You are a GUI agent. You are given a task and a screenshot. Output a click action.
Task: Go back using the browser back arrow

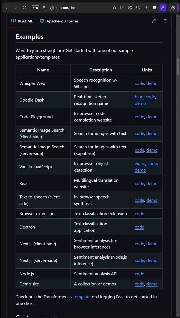click(7, 8)
